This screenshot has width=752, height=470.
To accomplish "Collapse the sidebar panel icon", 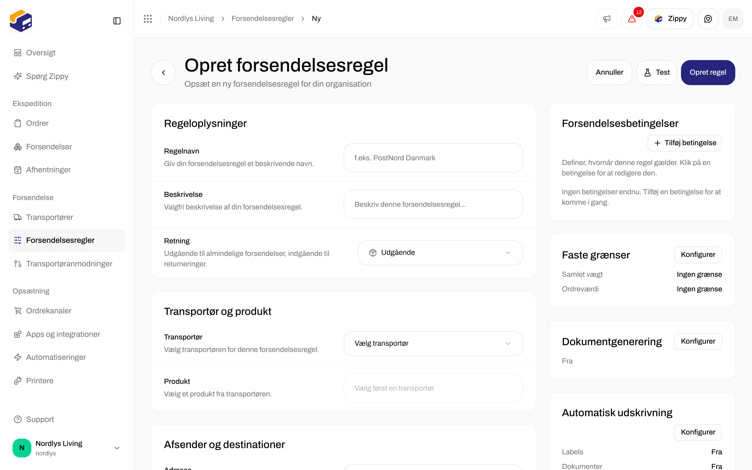I will (117, 21).
